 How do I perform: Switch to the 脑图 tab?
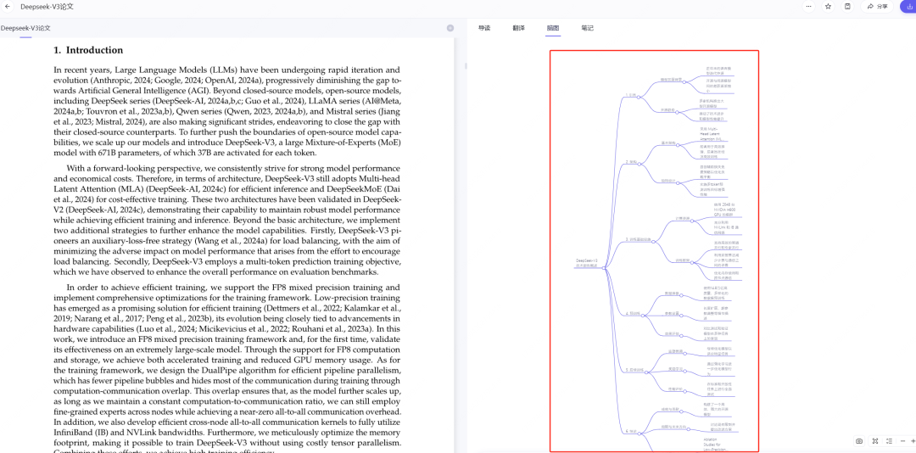coord(553,28)
